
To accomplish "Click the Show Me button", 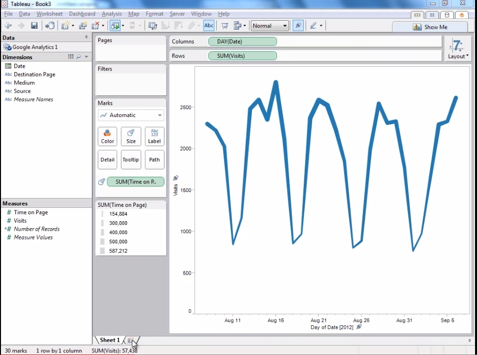I will click(x=430, y=27).
